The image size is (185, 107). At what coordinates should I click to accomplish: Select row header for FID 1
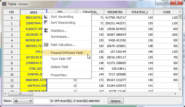click(x=12, y=24)
